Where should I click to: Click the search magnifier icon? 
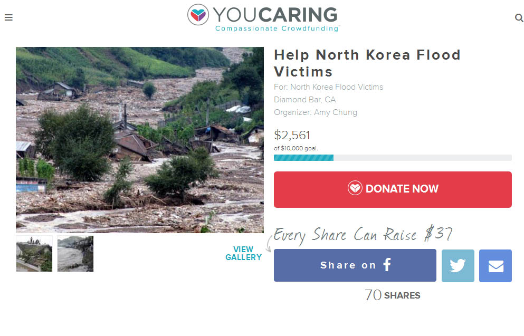point(519,18)
